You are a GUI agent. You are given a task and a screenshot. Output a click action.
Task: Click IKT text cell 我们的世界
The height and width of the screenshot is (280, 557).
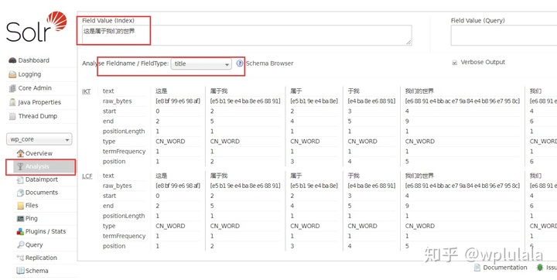coord(419,91)
